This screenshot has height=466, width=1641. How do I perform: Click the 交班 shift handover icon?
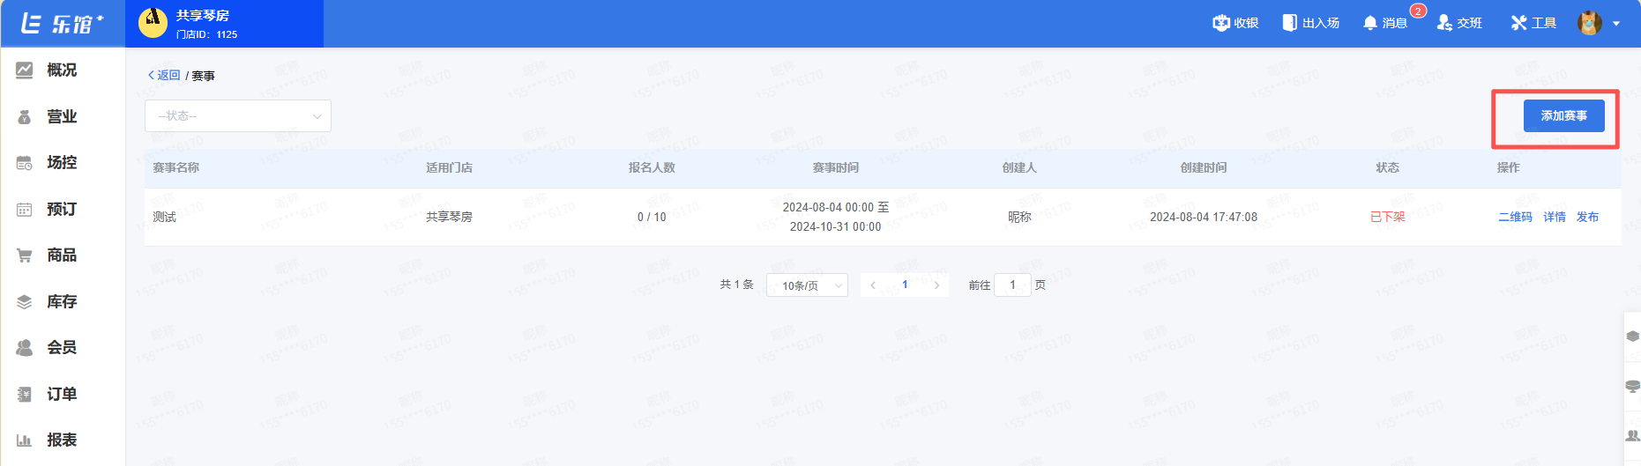click(1444, 23)
